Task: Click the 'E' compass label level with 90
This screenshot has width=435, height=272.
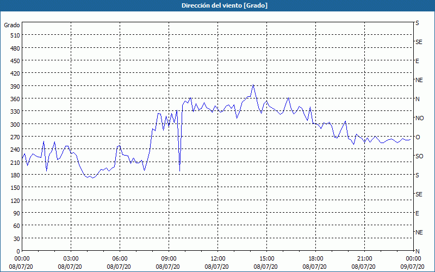Action: click(x=417, y=213)
